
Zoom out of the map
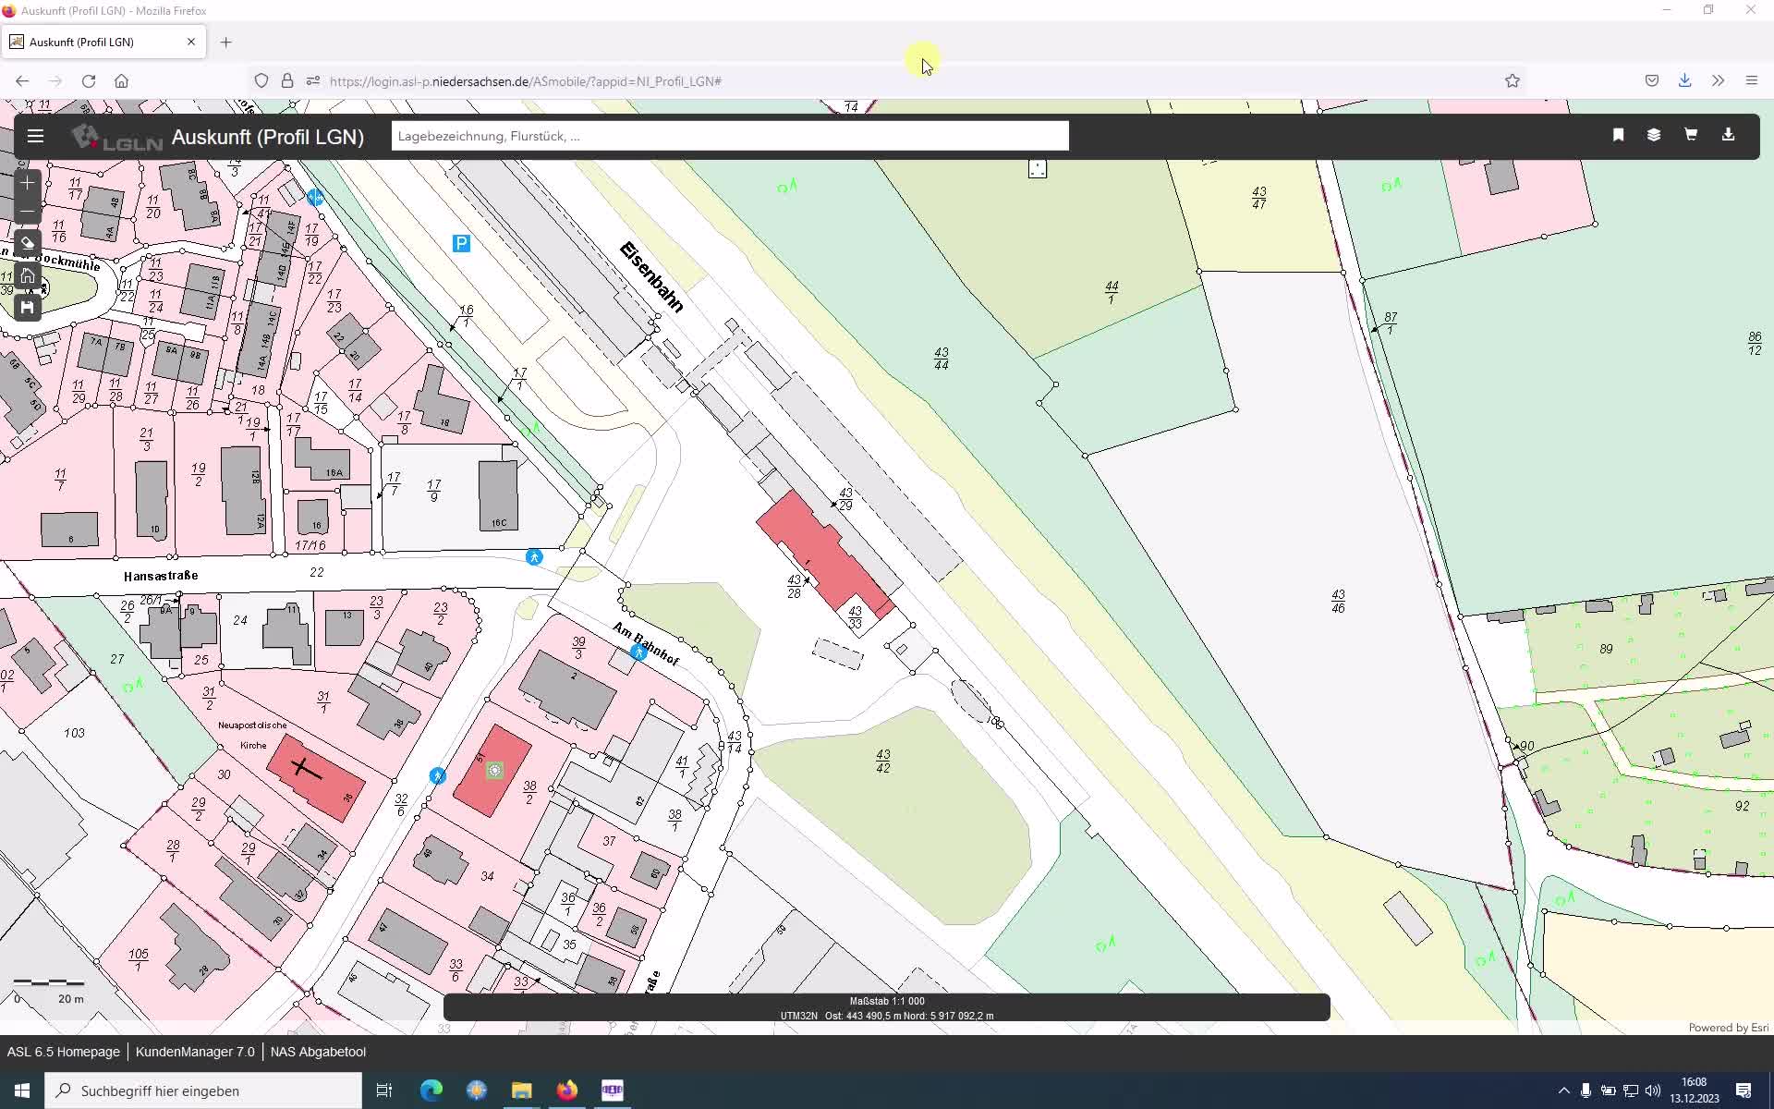pyautogui.click(x=27, y=213)
